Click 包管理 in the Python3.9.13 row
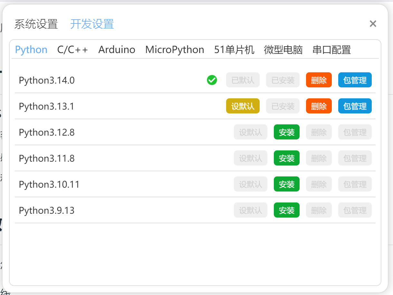This screenshot has width=393, height=295. (355, 210)
